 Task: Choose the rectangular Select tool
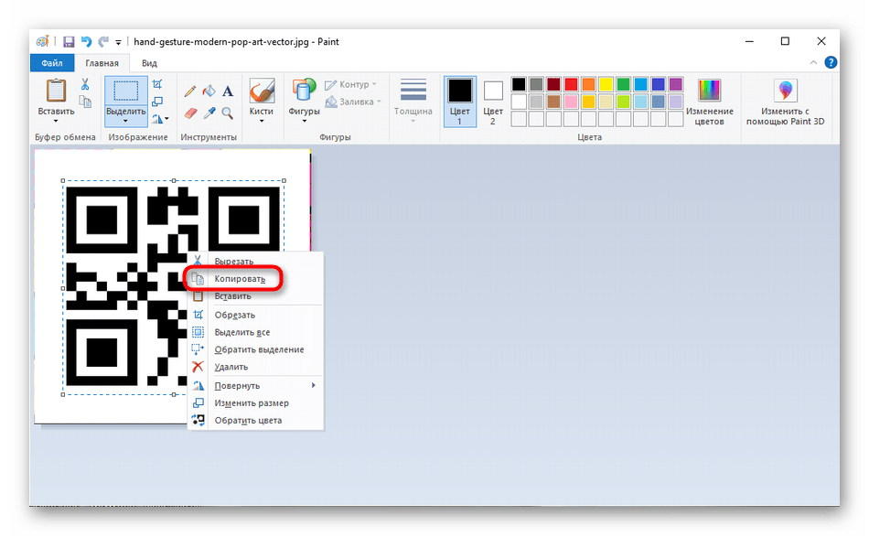click(x=126, y=91)
